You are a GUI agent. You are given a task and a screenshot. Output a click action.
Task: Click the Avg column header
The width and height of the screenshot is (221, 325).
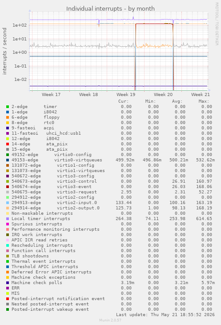pos(177,101)
